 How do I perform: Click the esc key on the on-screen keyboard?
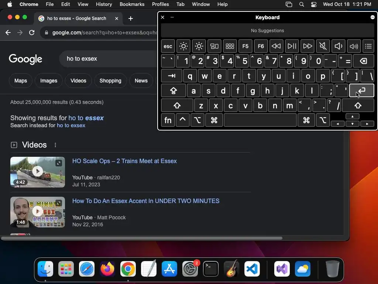click(x=168, y=46)
